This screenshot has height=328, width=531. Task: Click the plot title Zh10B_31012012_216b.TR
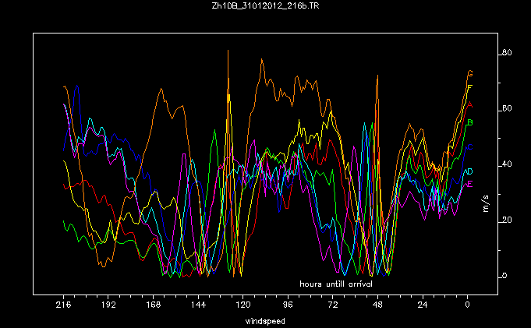click(x=265, y=6)
